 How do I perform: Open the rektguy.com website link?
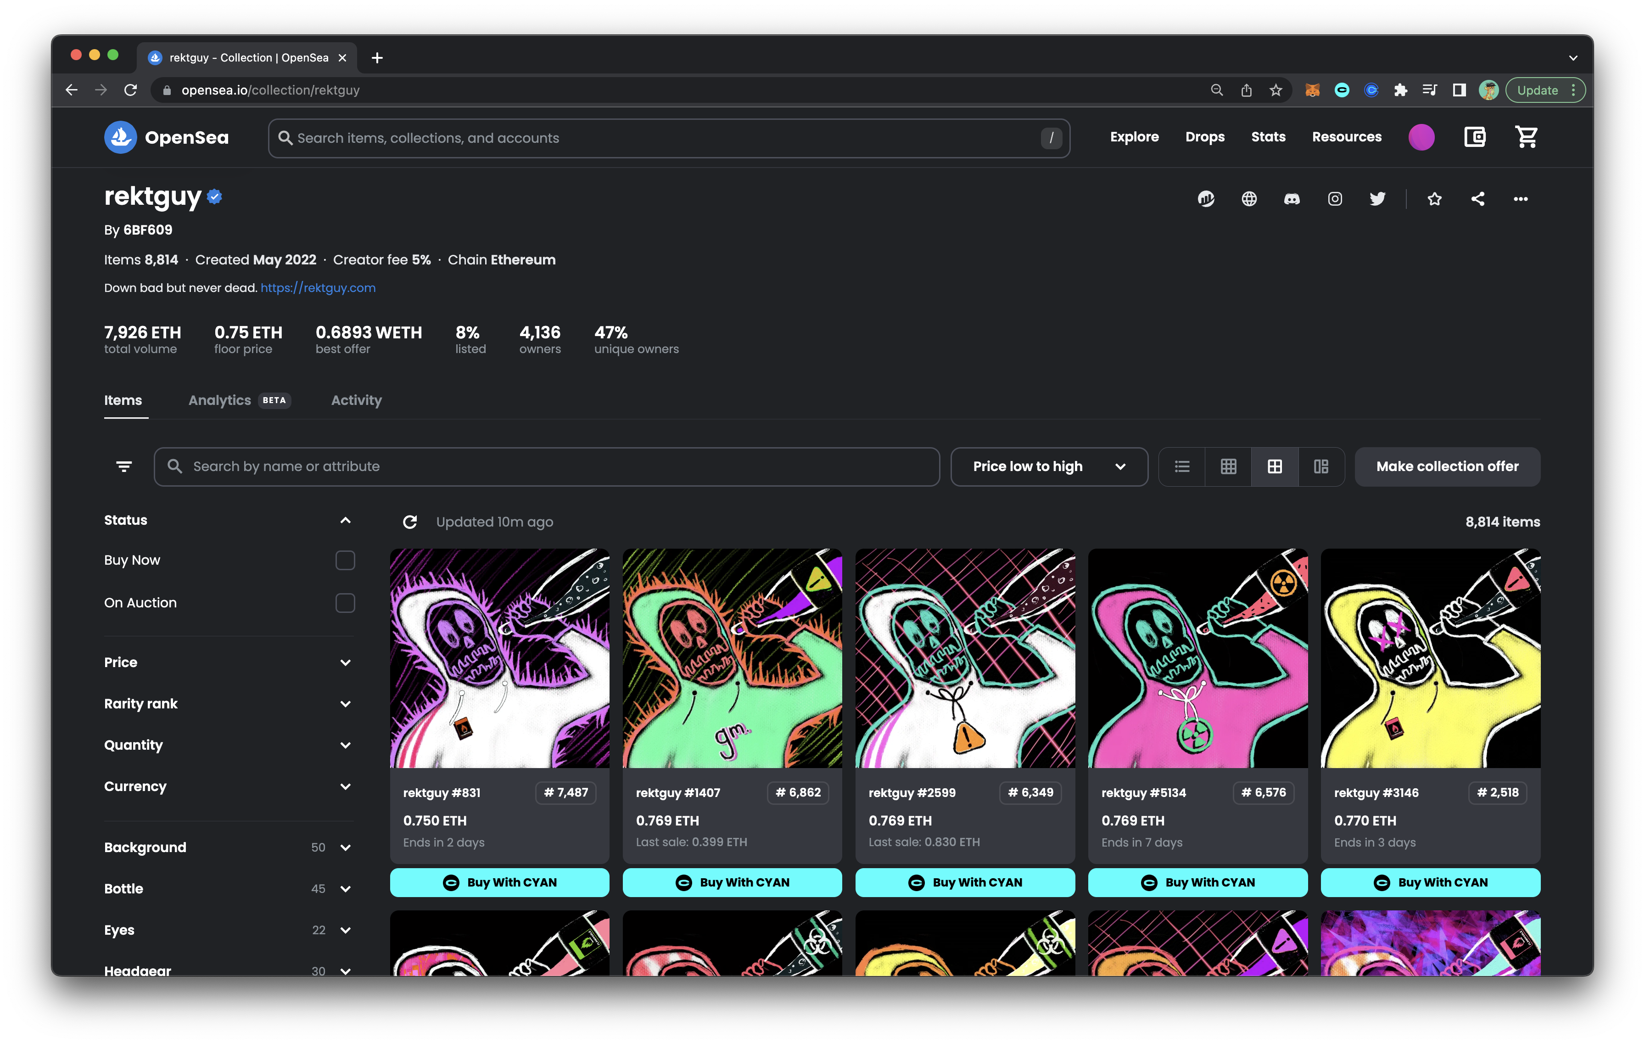tap(318, 288)
